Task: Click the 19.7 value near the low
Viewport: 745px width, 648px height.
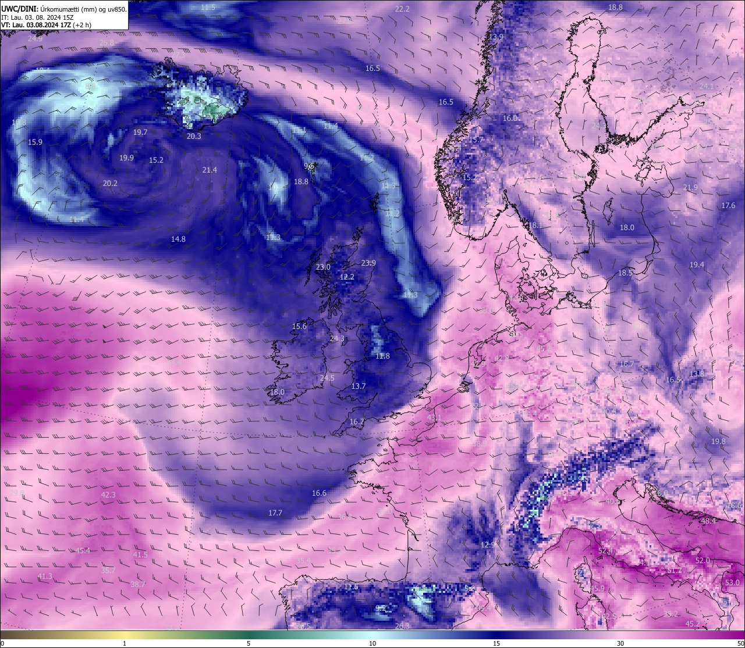Action: pos(140,133)
